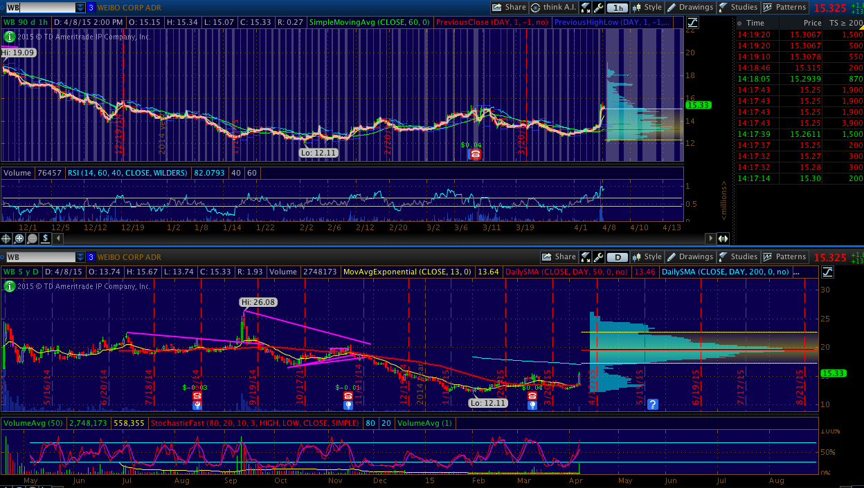Click the crosshair pan tool in upper chart
This screenshot has height=488, width=864.
7,238
